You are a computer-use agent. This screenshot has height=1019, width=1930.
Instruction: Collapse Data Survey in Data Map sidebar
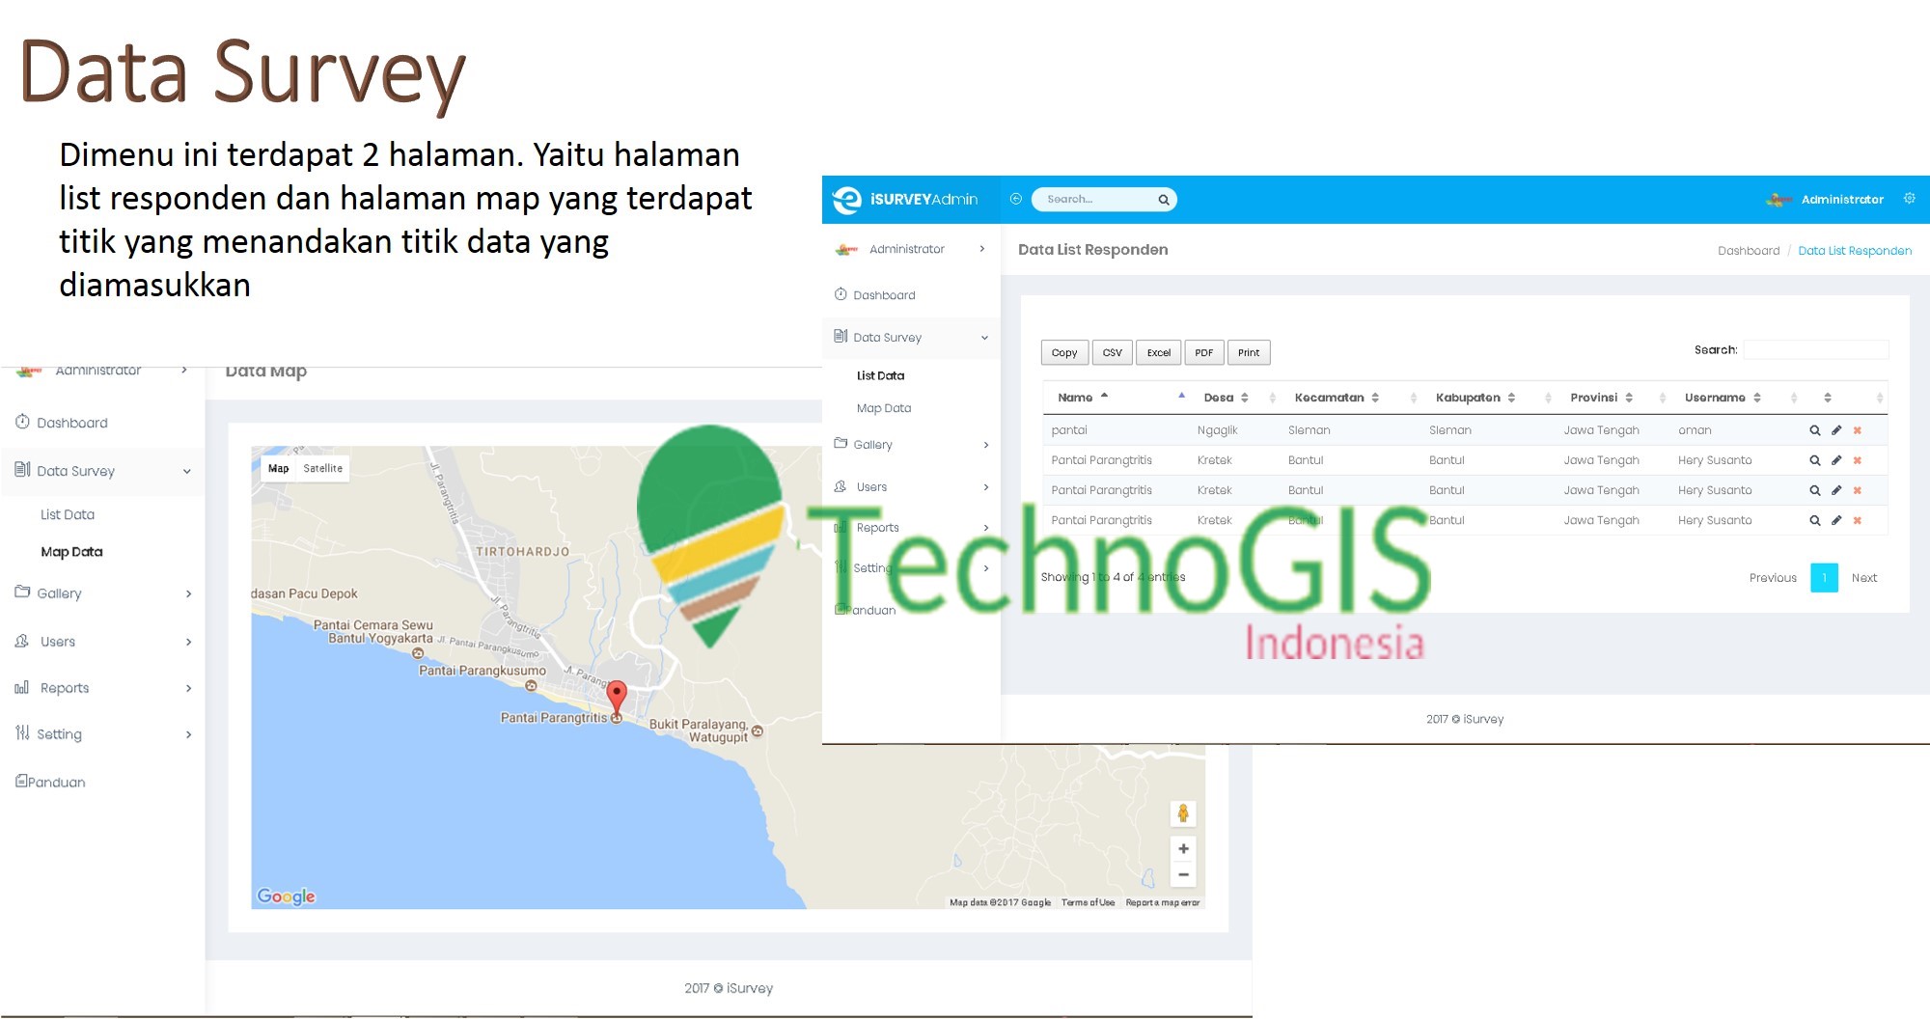click(186, 472)
